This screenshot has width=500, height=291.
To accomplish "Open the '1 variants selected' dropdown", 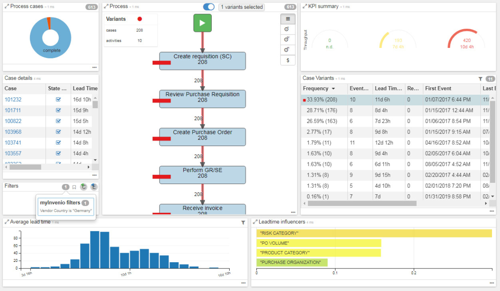I will [x=241, y=7].
